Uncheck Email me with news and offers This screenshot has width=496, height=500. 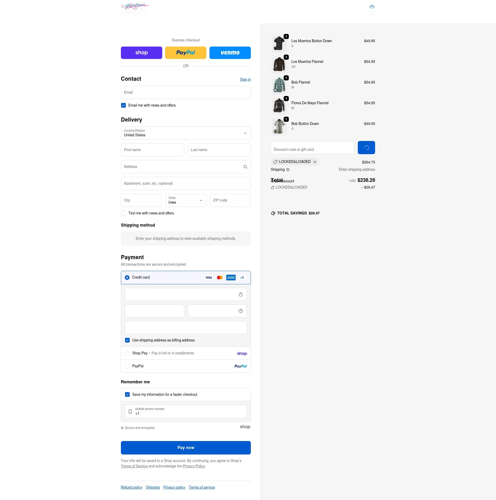(x=123, y=105)
